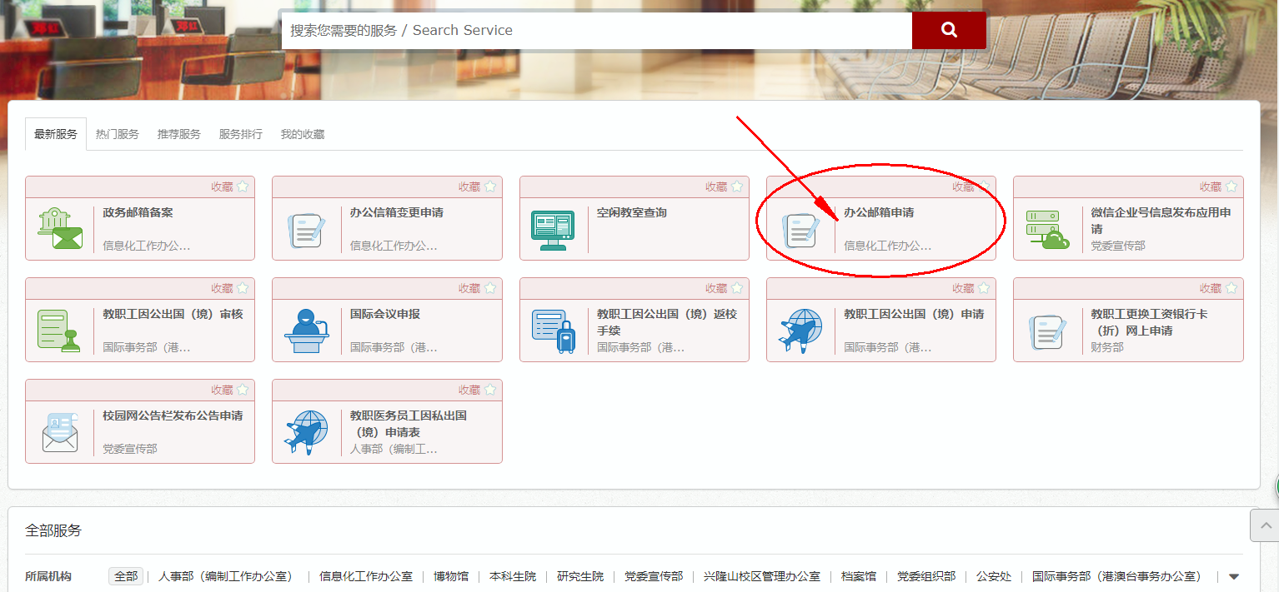Viewport: 1279px width, 592px height.
Task: Click the search magnifier icon
Action: coord(948,30)
